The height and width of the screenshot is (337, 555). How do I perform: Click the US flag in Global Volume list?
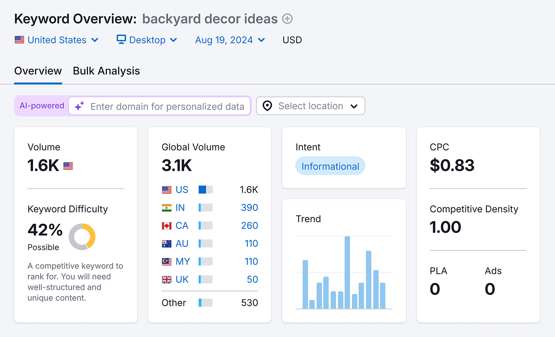click(x=166, y=190)
